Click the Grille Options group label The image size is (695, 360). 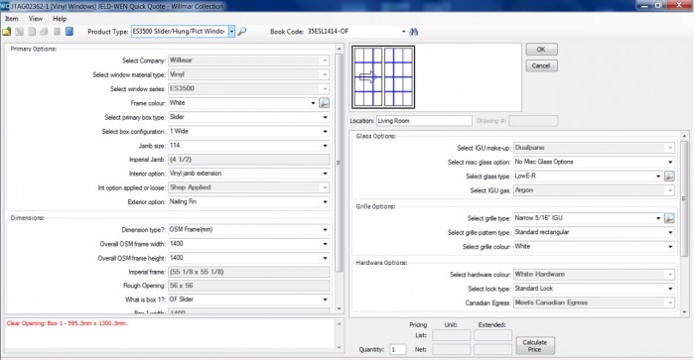(375, 206)
